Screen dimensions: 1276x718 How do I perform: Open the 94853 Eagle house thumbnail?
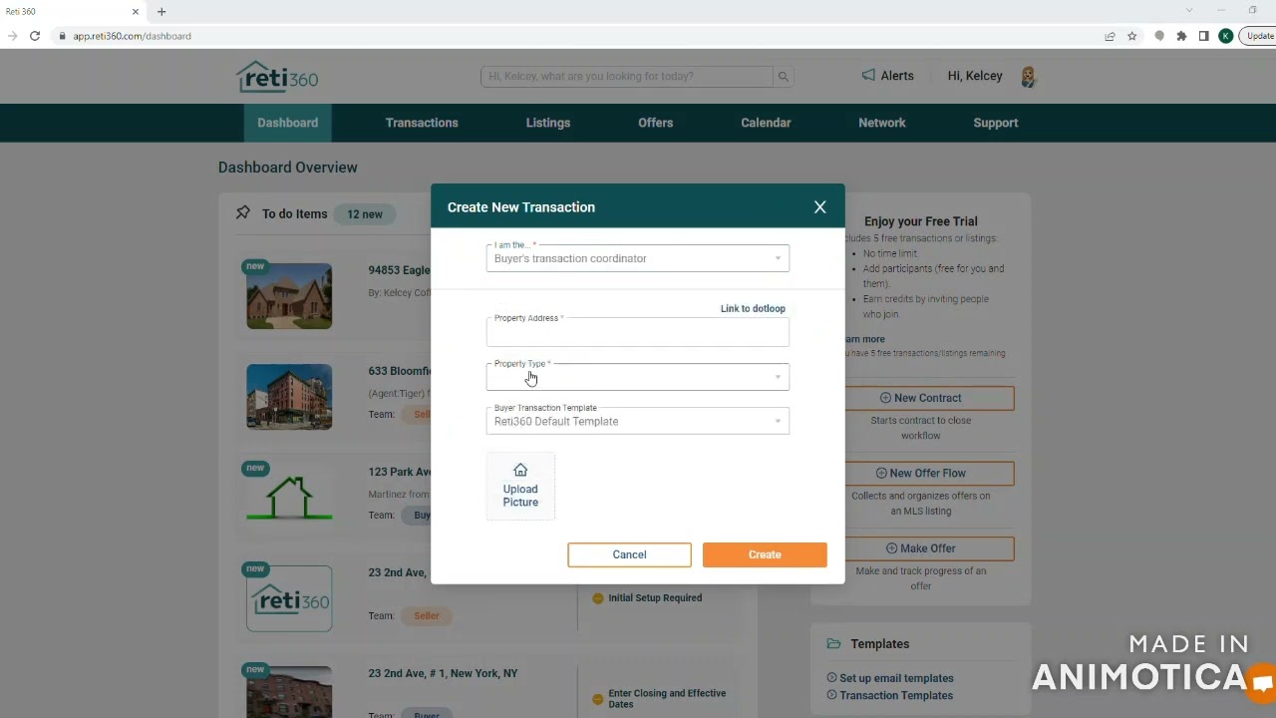click(289, 296)
